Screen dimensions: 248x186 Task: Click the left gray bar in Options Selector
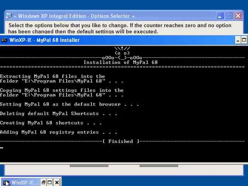point(89,165)
